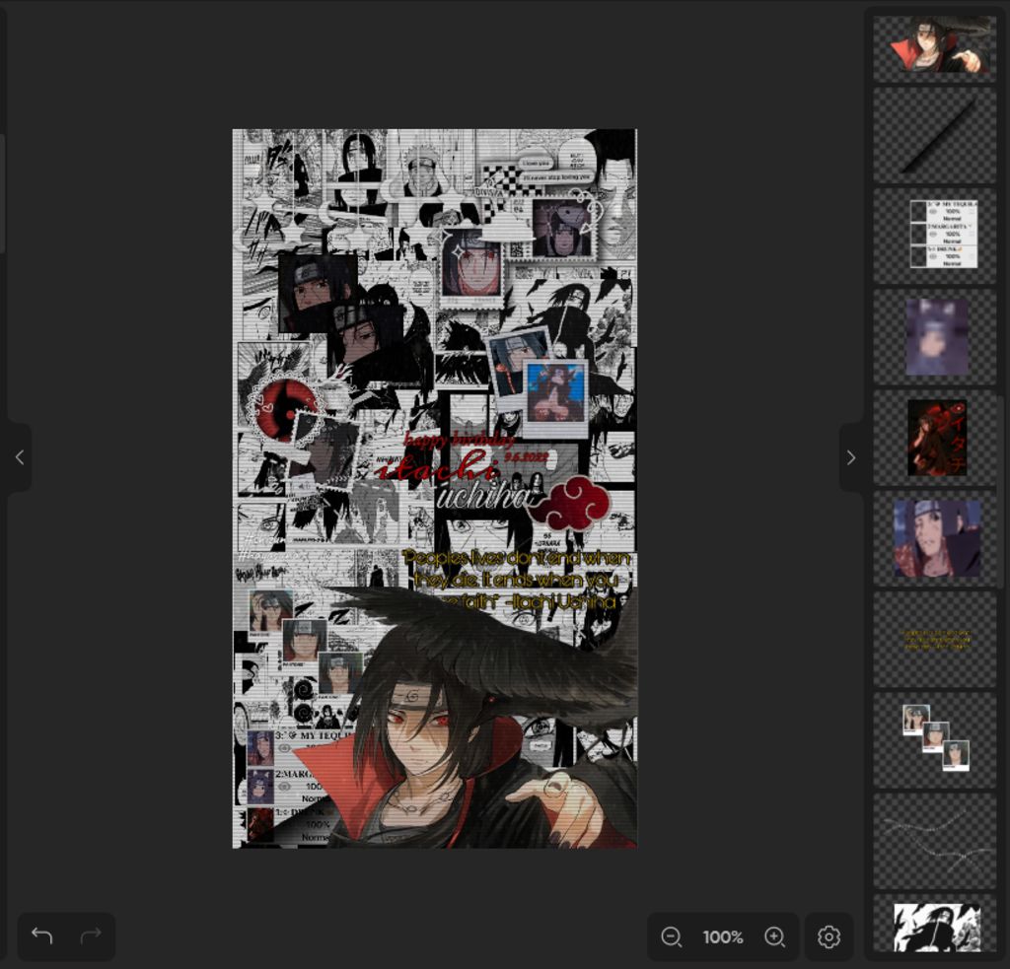This screenshot has width=1010, height=969.
Task: Select the yellow quote text layer thumbnail
Action: coord(935,640)
